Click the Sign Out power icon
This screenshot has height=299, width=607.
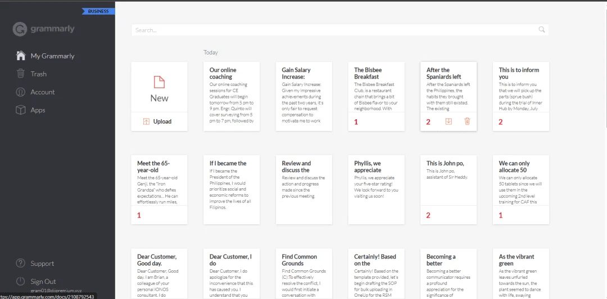[21, 282]
